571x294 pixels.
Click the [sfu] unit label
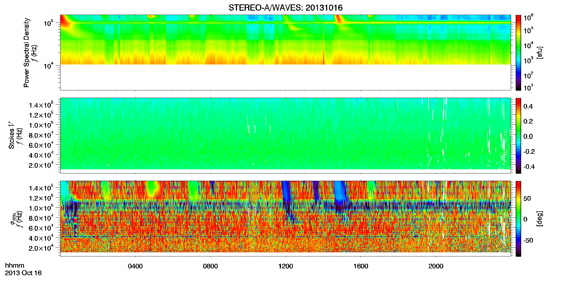coord(539,53)
